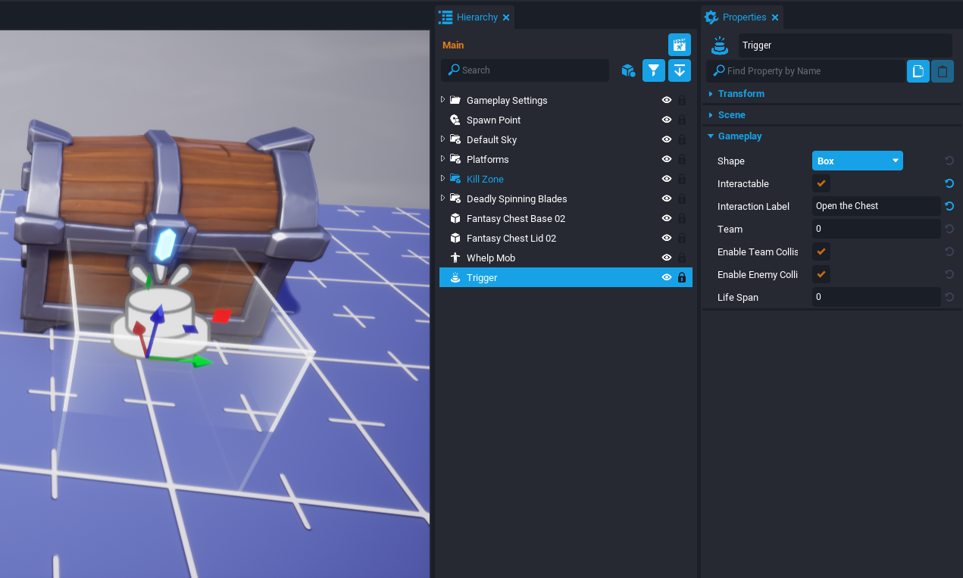Select the Properties tab
Image resolution: width=963 pixels, height=578 pixels.
point(743,17)
